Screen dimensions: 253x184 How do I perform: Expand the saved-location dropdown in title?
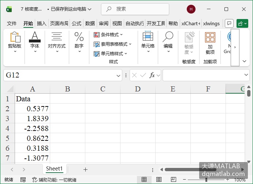(89, 10)
